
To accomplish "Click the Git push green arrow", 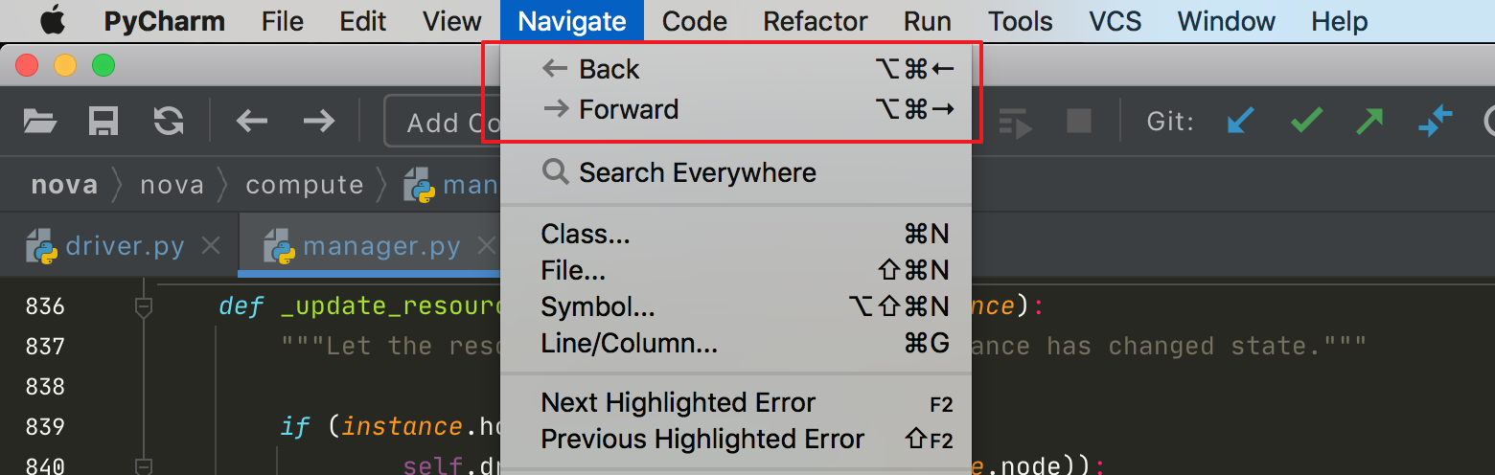I will (x=1369, y=121).
